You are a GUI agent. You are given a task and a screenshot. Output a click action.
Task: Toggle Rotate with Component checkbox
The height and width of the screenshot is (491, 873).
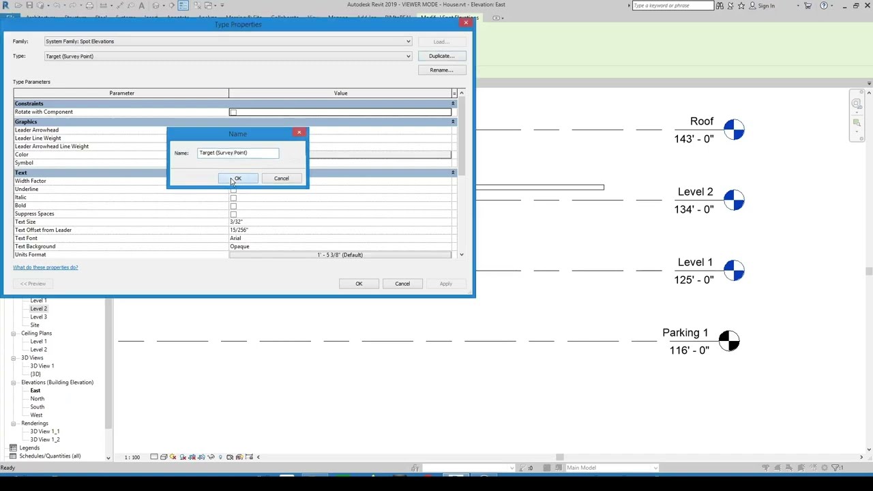point(233,112)
